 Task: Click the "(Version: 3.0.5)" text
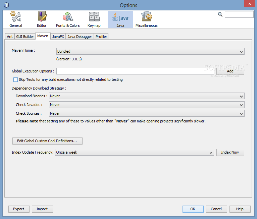[x=69, y=59]
